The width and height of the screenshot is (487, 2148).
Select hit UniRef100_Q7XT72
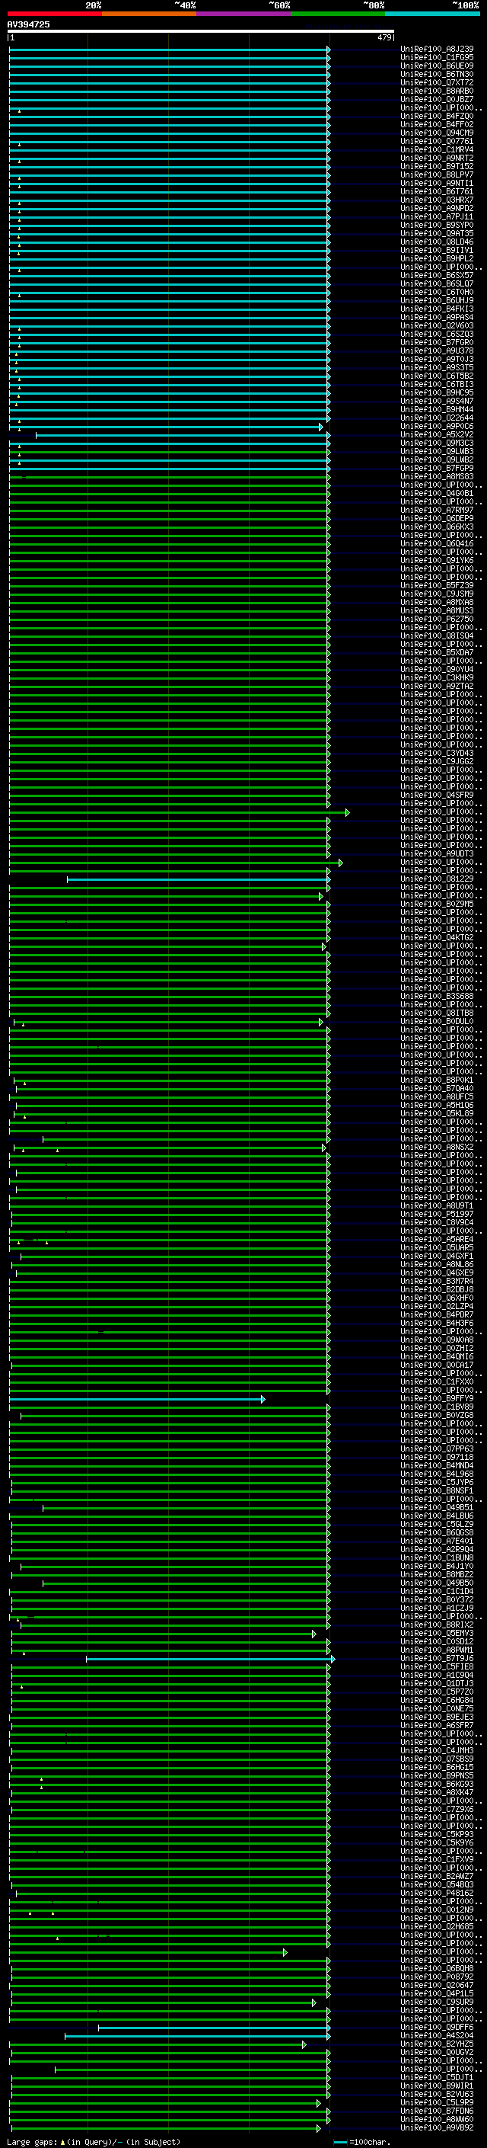[x=437, y=82]
